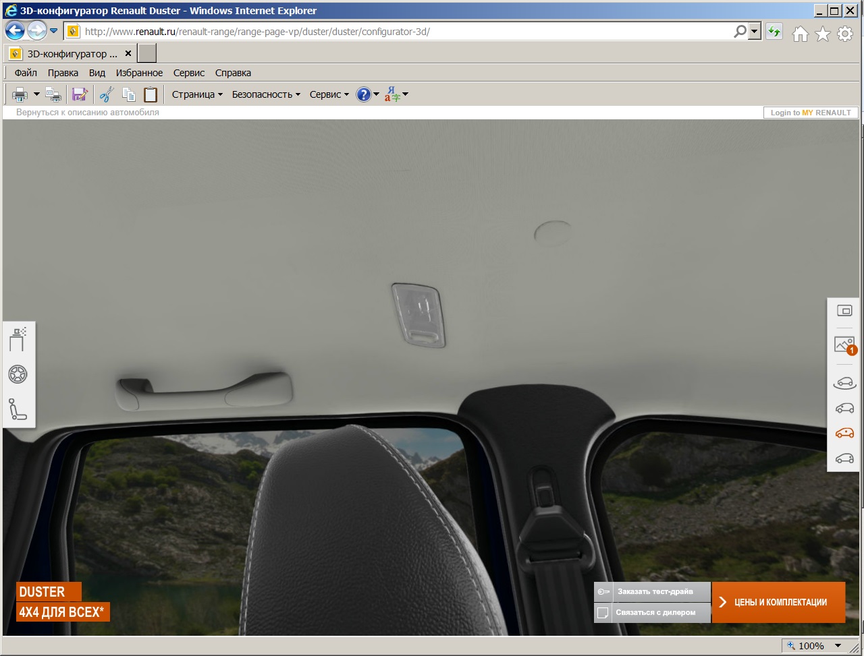864x656 pixels.
Task: Expand the Безопасность dropdown menu
Action: pyautogui.click(x=266, y=94)
